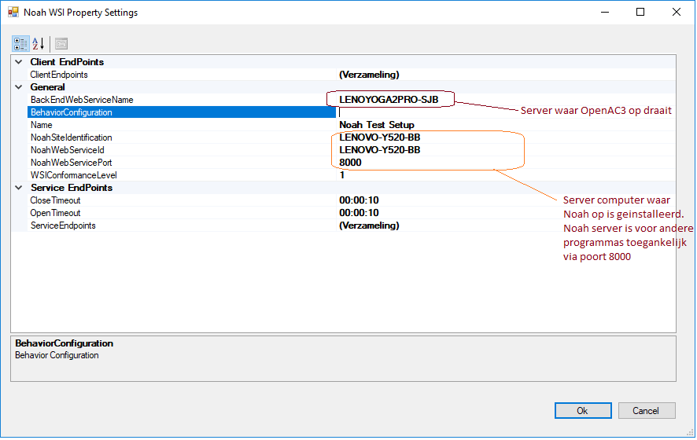Edit the NoahWebServicePort value 8000
Viewport: 697px width, 440px height.
(350, 163)
